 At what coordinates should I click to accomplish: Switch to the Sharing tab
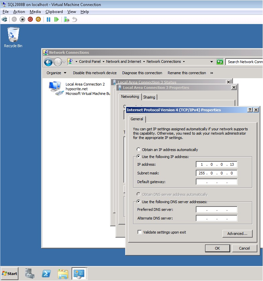pos(149,97)
